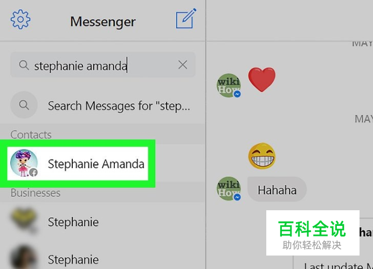Open Stephanie Amanda contact result
Image resolution: width=373 pixels, height=269 pixels.
coord(78,164)
